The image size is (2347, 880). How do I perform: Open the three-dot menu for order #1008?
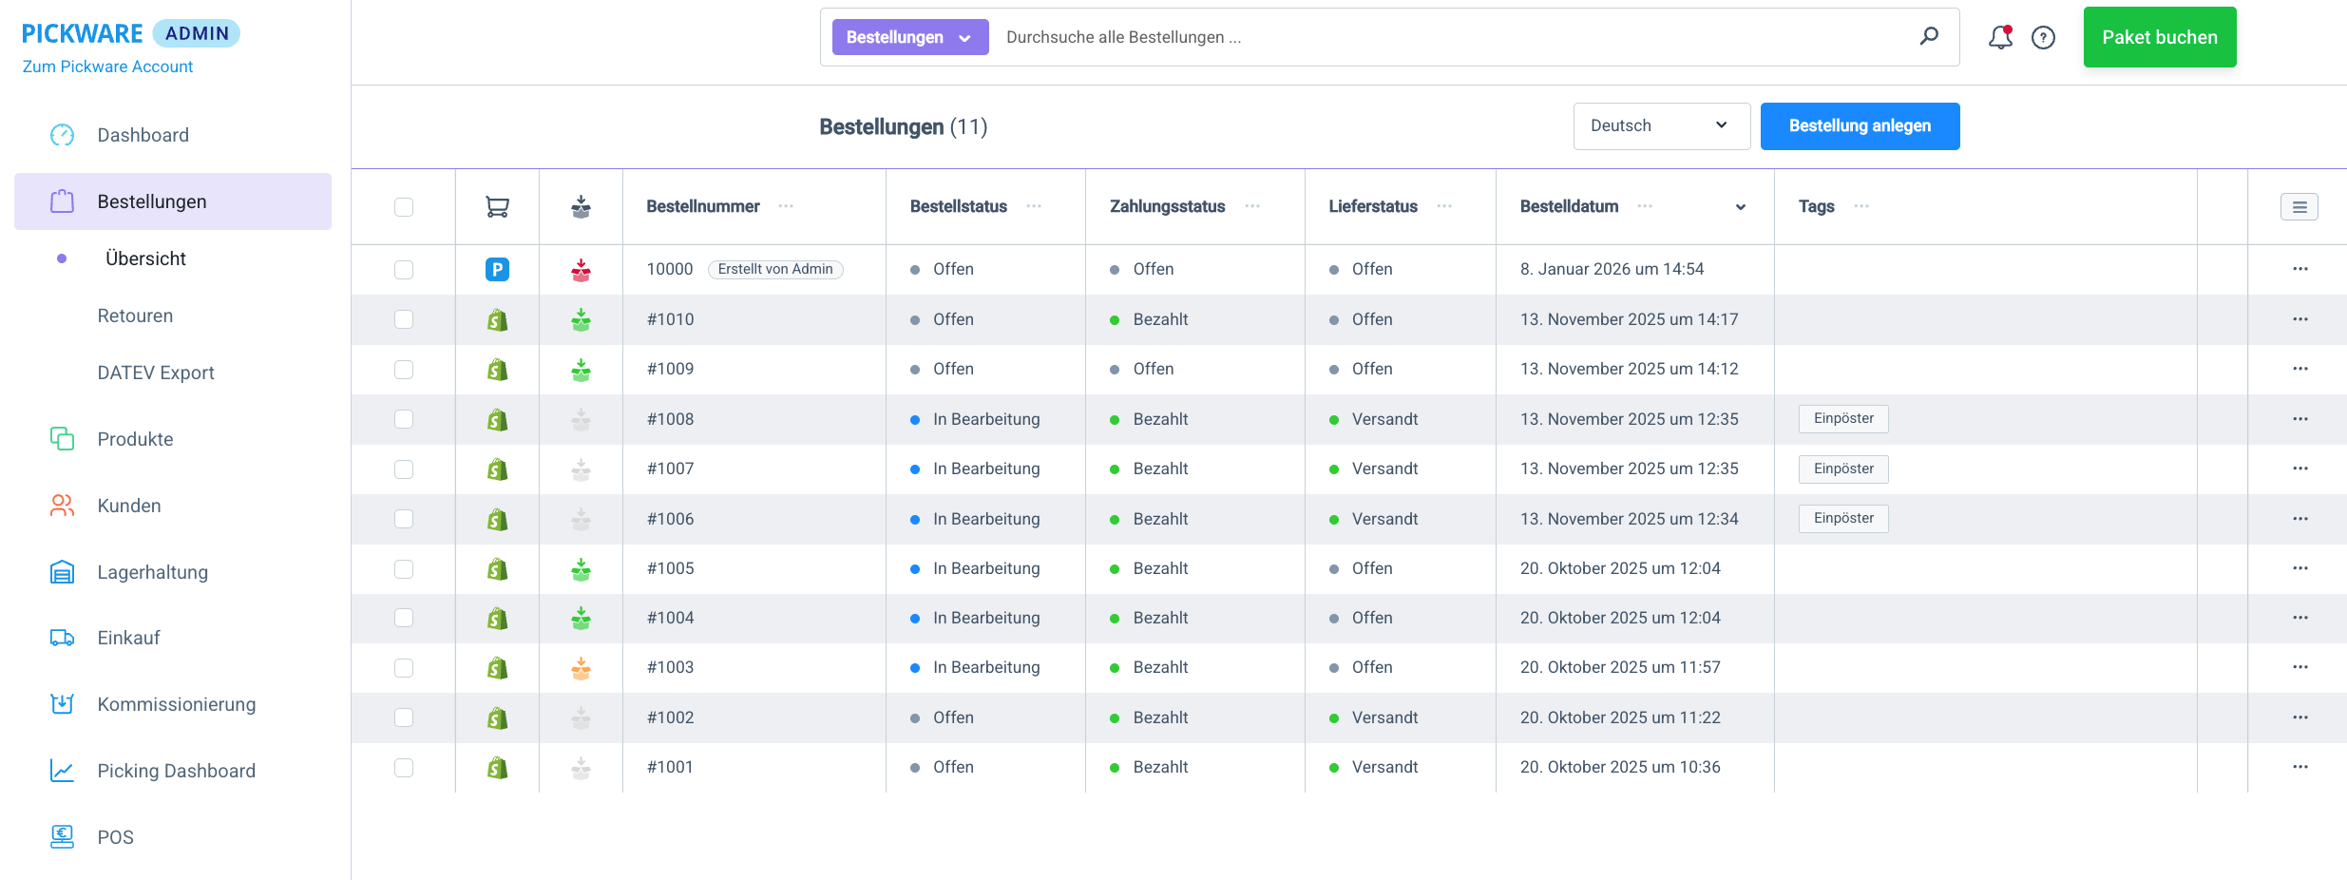pos(2299,419)
